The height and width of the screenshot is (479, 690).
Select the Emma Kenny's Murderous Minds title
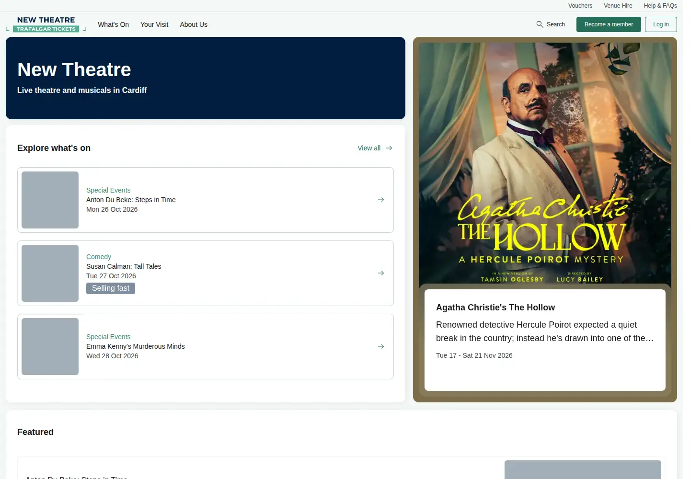point(136,346)
